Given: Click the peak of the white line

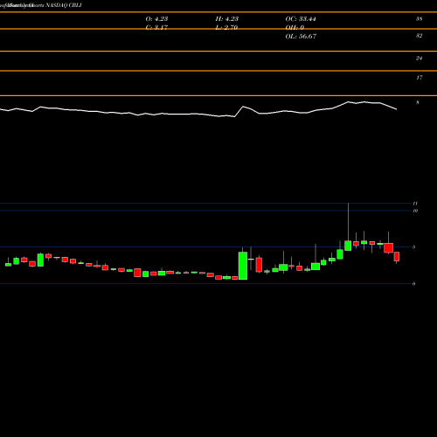Looking at the screenshot, I should click(348, 102).
